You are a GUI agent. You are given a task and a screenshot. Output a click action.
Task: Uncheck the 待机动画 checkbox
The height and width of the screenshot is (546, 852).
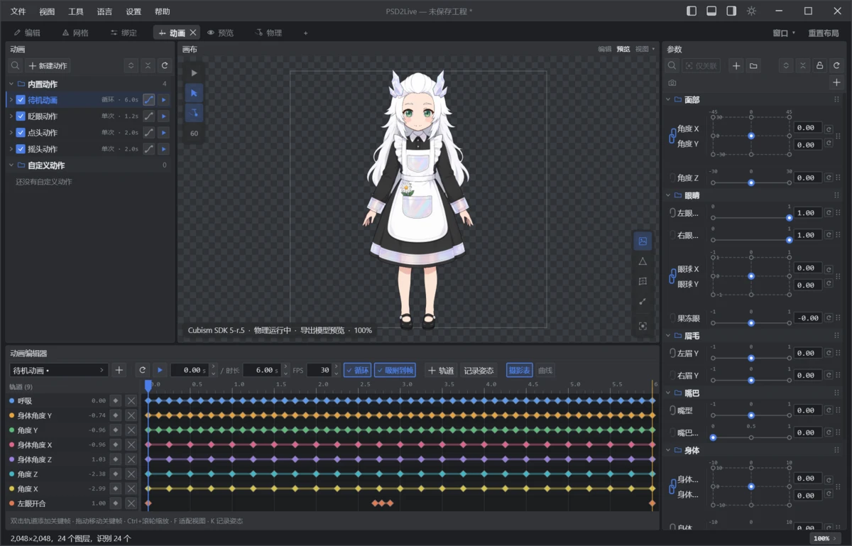pyautogui.click(x=21, y=100)
